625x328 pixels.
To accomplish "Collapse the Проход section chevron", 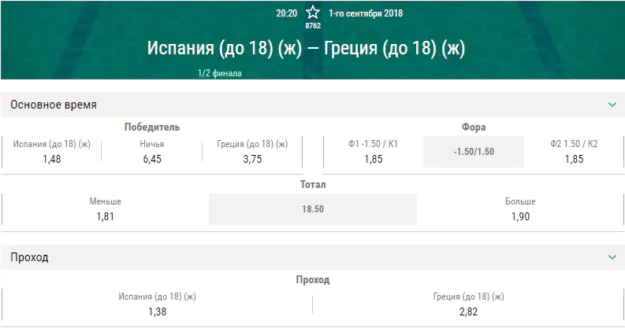I will coord(612,257).
